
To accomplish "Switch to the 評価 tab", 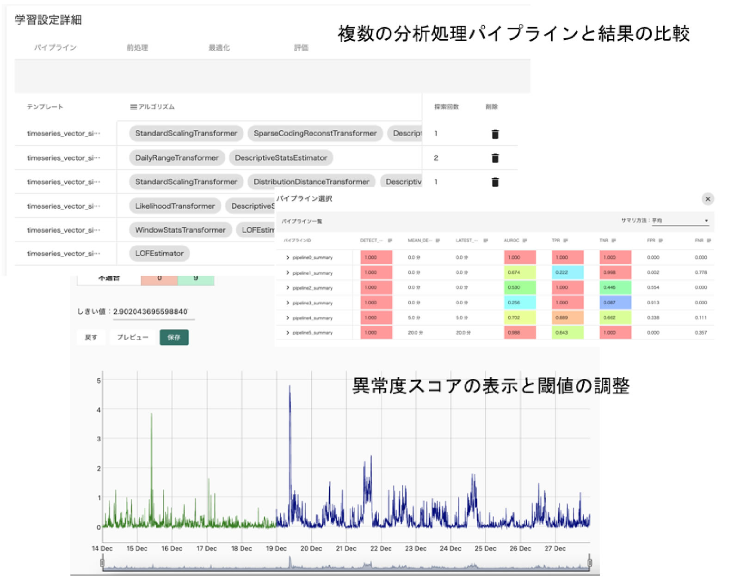I will pyautogui.click(x=302, y=48).
